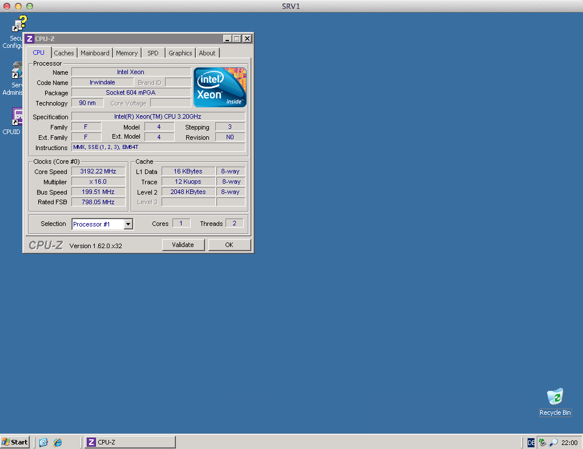583x449 pixels.
Task: Click the Revision value N0
Action: (230, 137)
